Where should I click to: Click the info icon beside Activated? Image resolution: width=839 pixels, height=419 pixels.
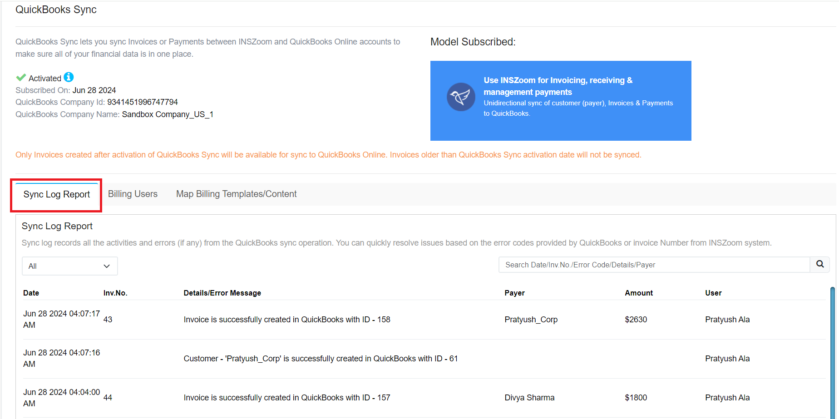pyautogui.click(x=69, y=77)
